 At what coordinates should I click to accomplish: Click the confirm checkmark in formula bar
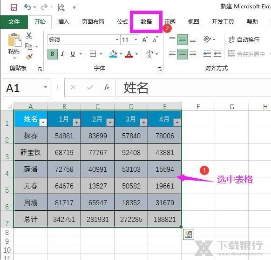tap(90, 88)
